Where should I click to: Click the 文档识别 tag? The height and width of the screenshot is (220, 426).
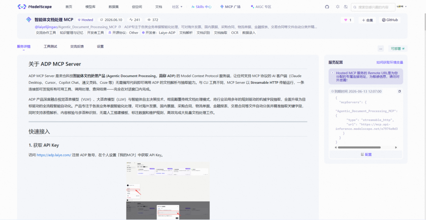[x=203, y=33]
